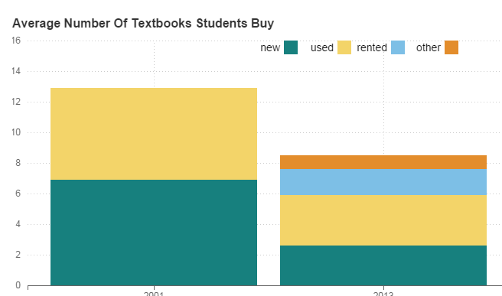Click the yellow 'used' legend swatch
This screenshot has height=296, width=502.
(x=344, y=47)
